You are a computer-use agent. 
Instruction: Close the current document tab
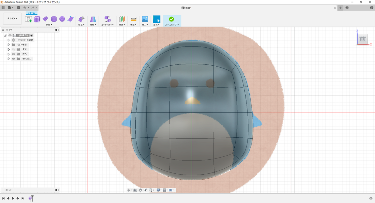[x=335, y=8]
